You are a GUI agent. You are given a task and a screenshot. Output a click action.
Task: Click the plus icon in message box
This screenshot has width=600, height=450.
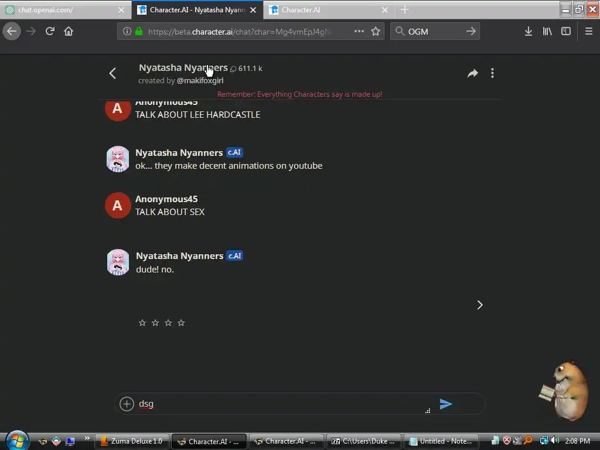click(127, 404)
